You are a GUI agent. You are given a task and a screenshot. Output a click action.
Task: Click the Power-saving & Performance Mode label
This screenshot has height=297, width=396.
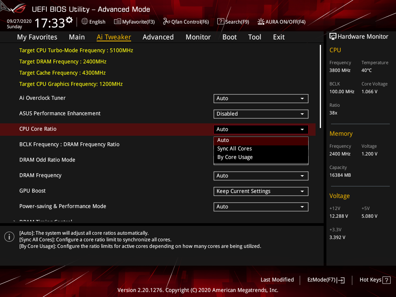click(x=63, y=206)
